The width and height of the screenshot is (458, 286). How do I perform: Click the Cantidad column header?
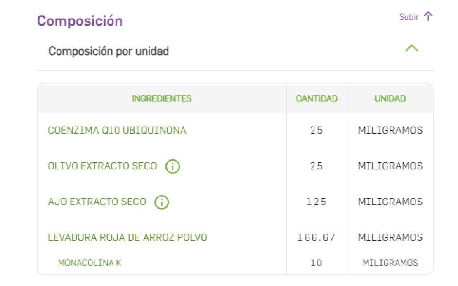pos(316,98)
